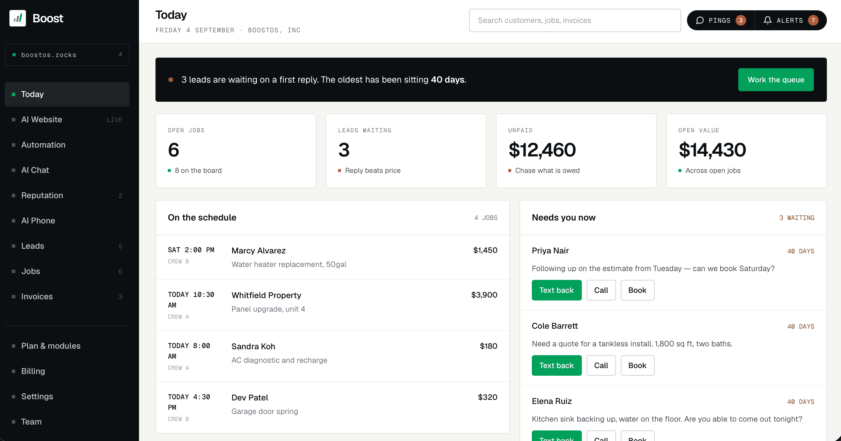This screenshot has width=841, height=441.
Task: Open Sandra Koh AC diagnostic job
Action: point(332,356)
